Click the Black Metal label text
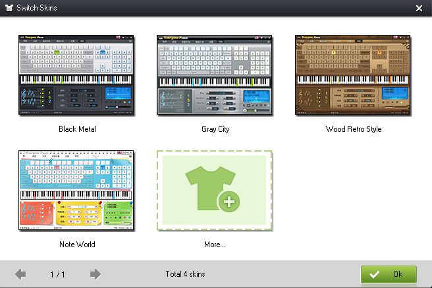Screen dimensions: 432x288 (78, 129)
